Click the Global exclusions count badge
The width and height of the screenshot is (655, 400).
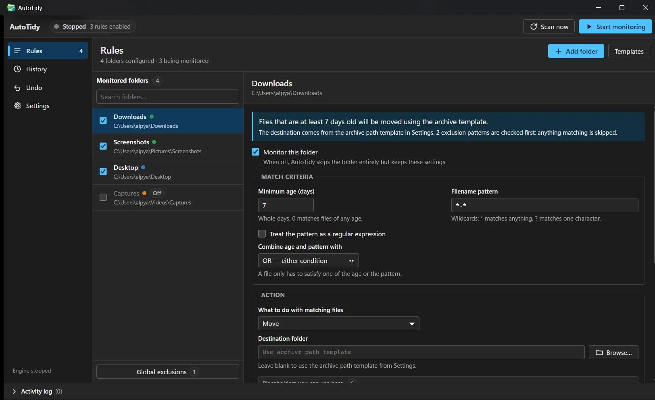194,372
